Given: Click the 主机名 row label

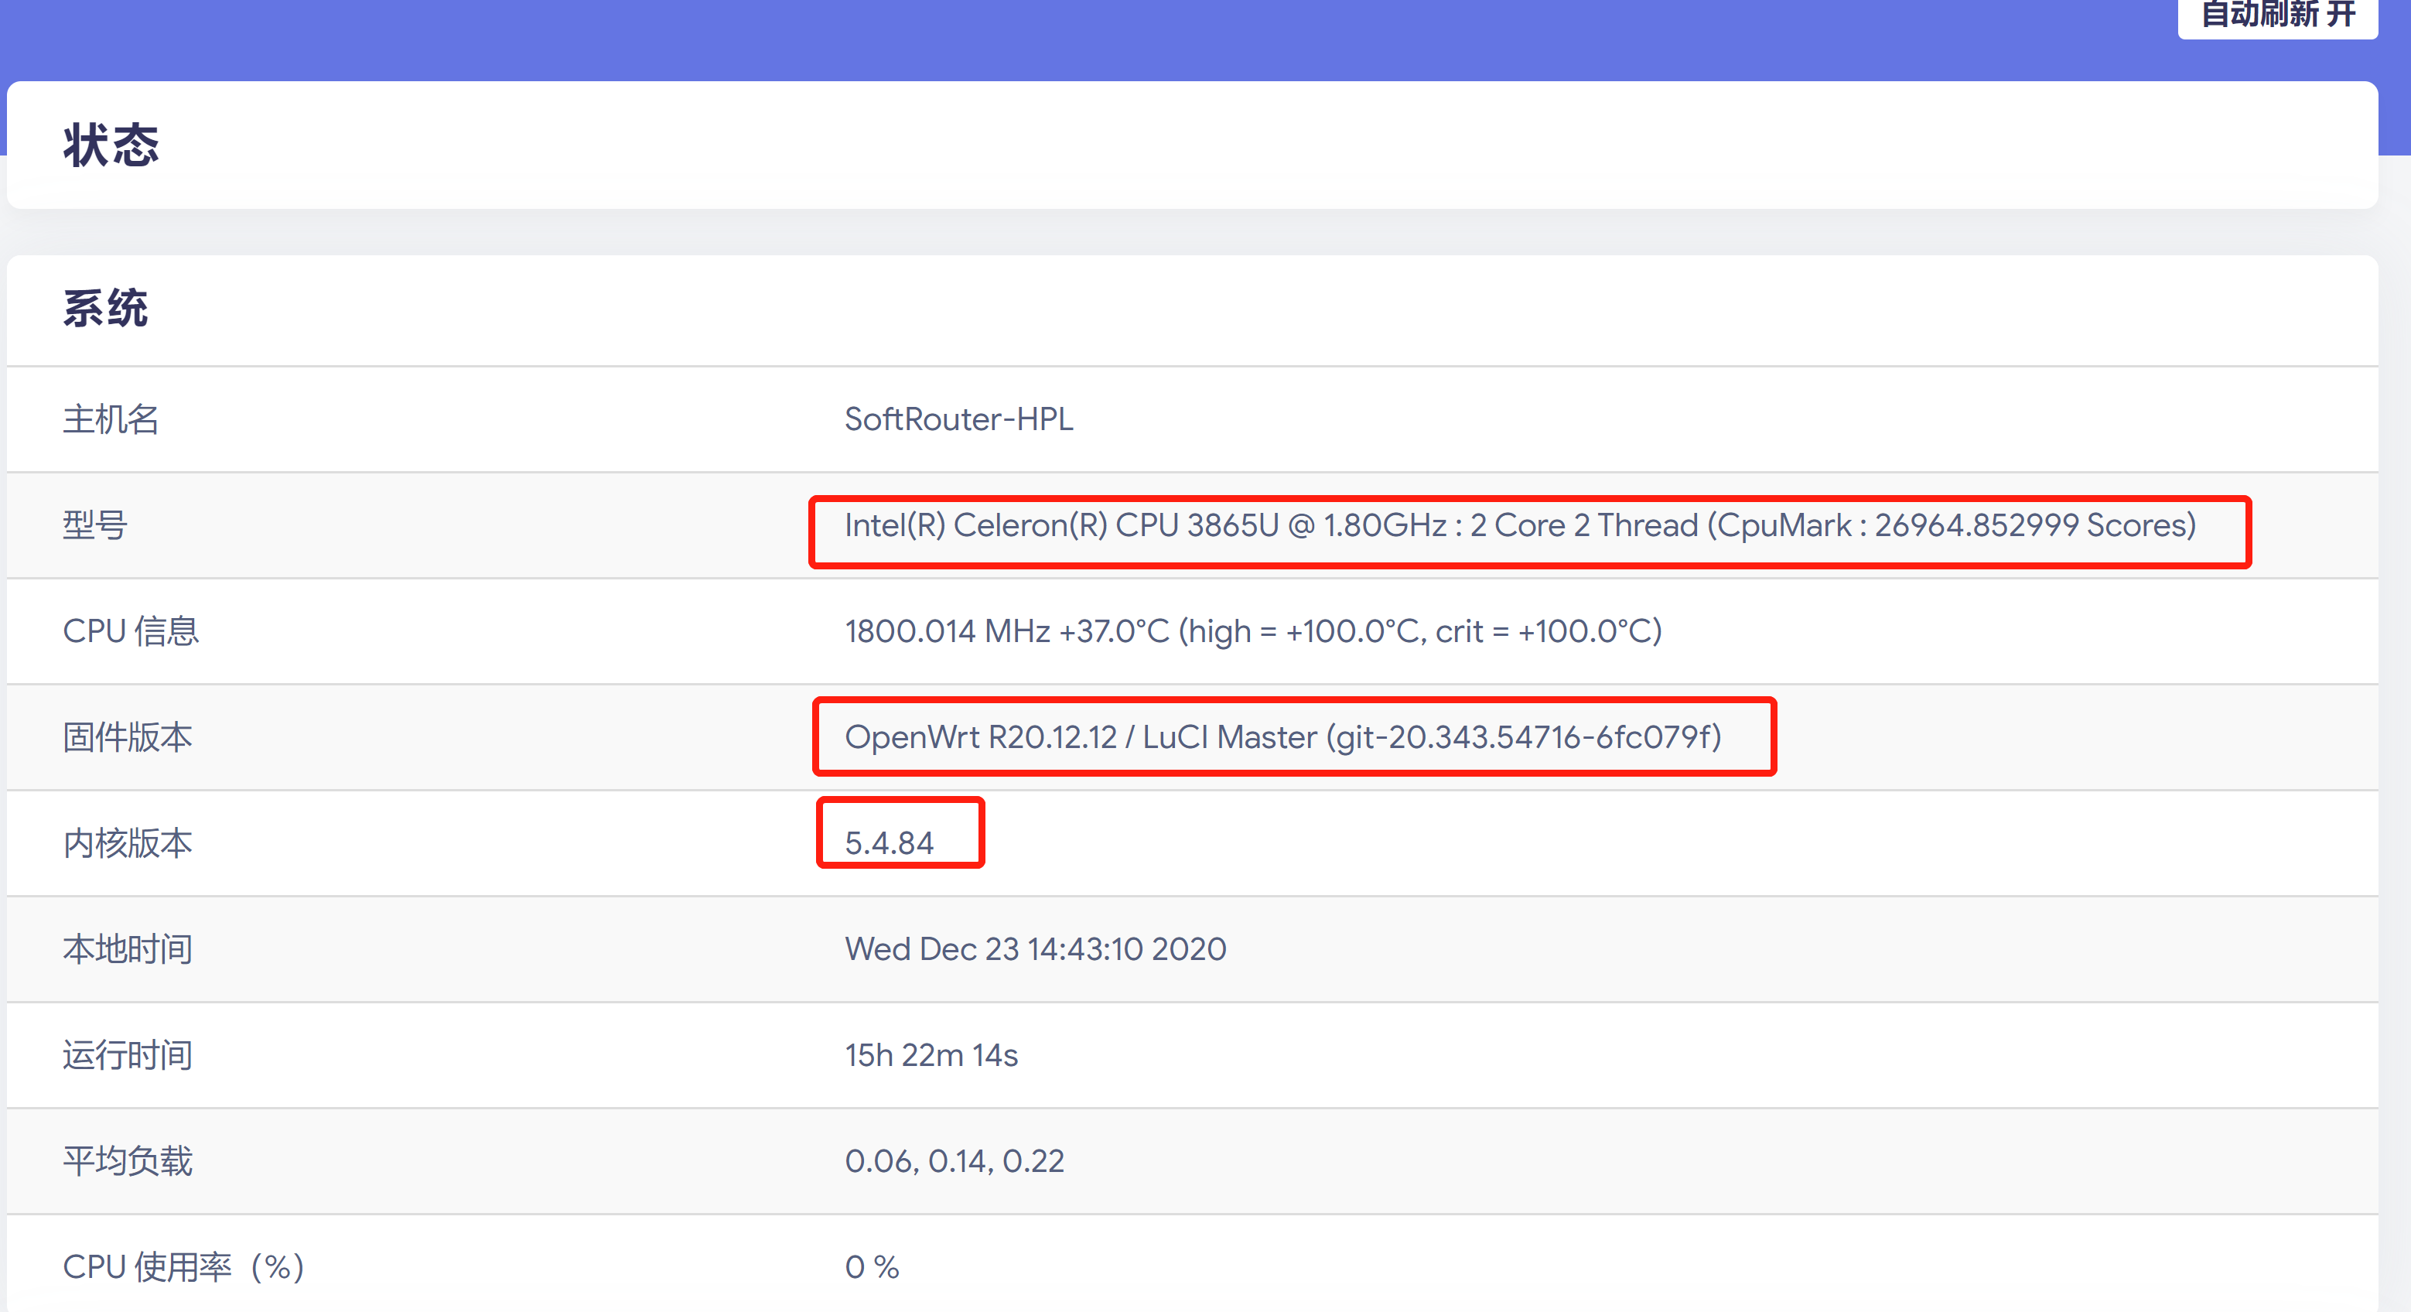Looking at the screenshot, I should tap(111, 419).
